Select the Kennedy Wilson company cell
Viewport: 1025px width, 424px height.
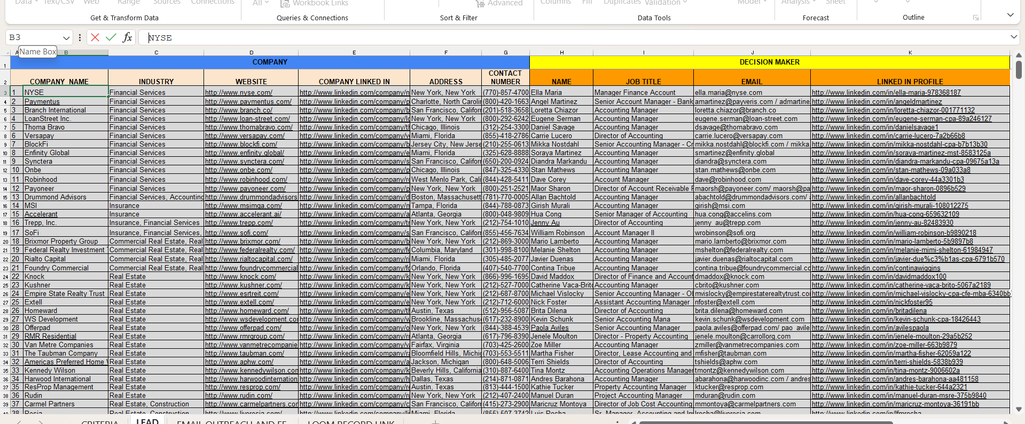[x=65, y=370]
